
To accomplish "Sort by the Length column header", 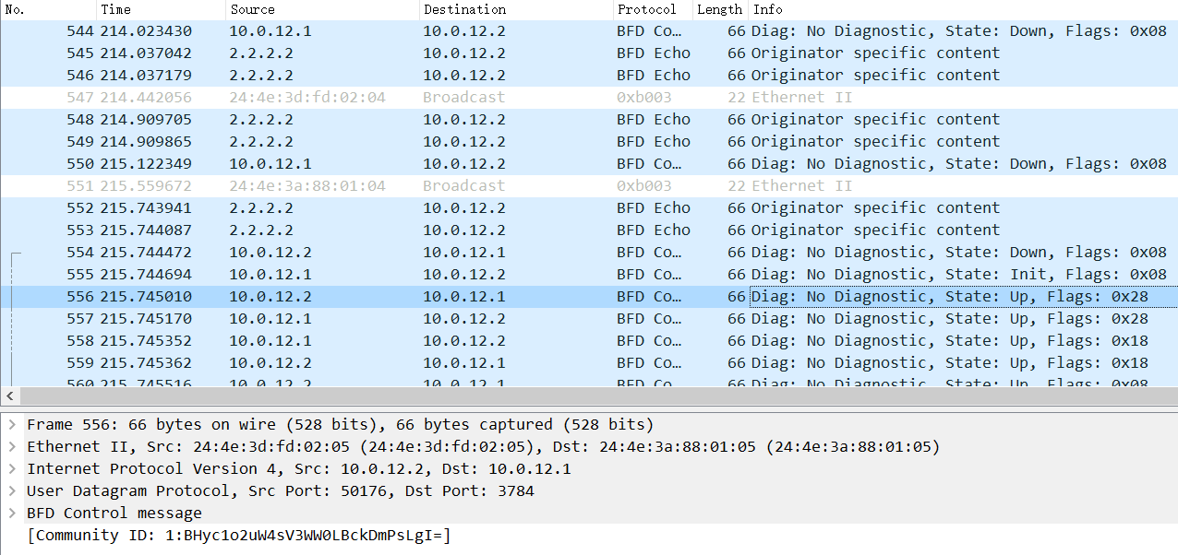I will pos(719,9).
